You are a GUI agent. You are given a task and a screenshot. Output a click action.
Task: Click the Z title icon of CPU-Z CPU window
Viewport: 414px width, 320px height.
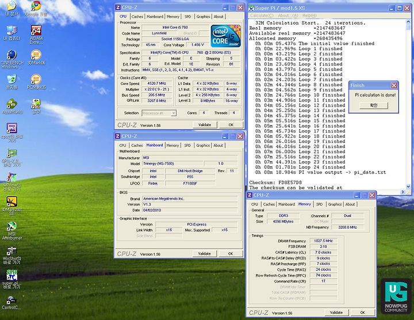118,7
